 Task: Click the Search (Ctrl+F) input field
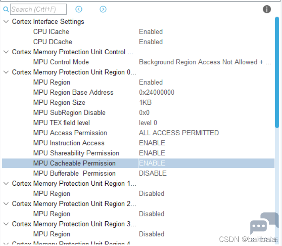pos(38,9)
